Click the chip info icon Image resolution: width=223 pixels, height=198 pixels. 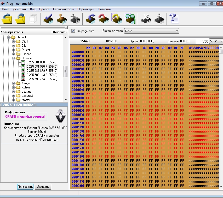click(159, 19)
